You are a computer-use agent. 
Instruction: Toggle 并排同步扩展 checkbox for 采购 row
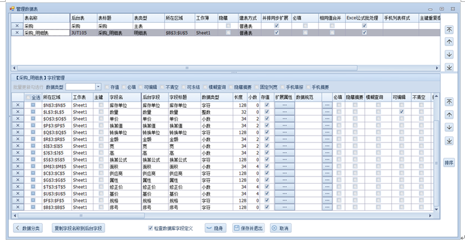[x=276, y=26]
